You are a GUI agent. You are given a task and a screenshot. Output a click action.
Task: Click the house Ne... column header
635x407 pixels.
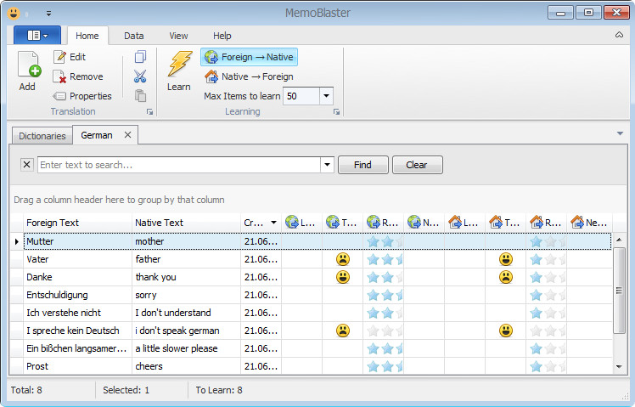pos(590,223)
